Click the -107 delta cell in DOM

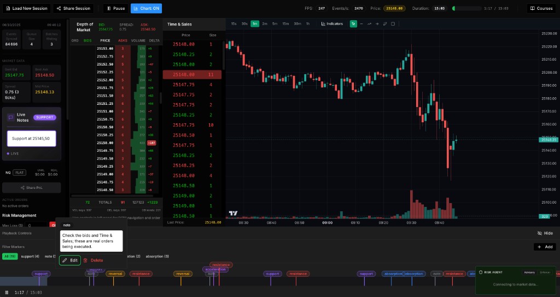pyautogui.click(x=151, y=143)
